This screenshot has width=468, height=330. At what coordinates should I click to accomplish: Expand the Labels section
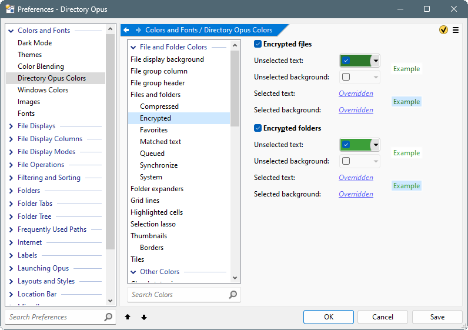point(11,255)
